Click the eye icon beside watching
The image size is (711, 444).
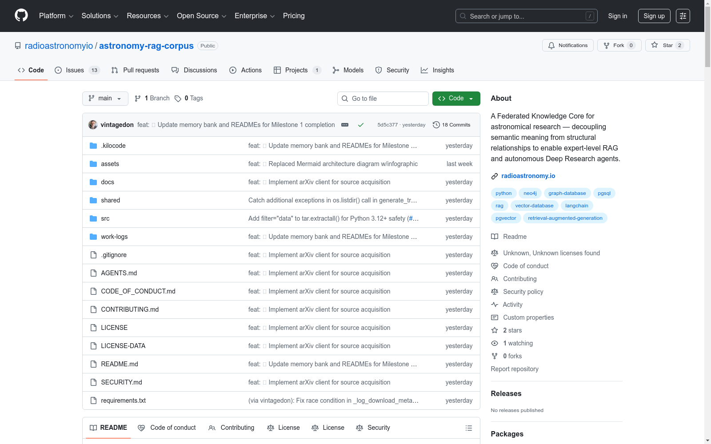tap(495, 343)
